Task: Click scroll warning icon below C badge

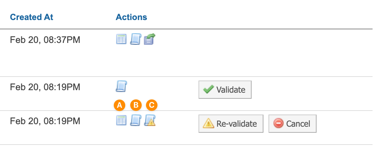Action: (x=150, y=121)
